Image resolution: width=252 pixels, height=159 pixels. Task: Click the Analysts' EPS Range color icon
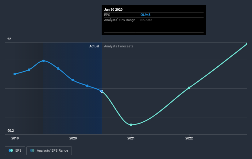(x=32, y=150)
